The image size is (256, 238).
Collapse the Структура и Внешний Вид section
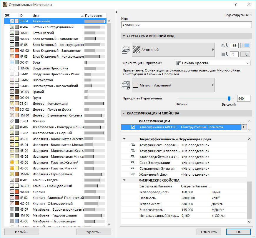pos(123,36)
